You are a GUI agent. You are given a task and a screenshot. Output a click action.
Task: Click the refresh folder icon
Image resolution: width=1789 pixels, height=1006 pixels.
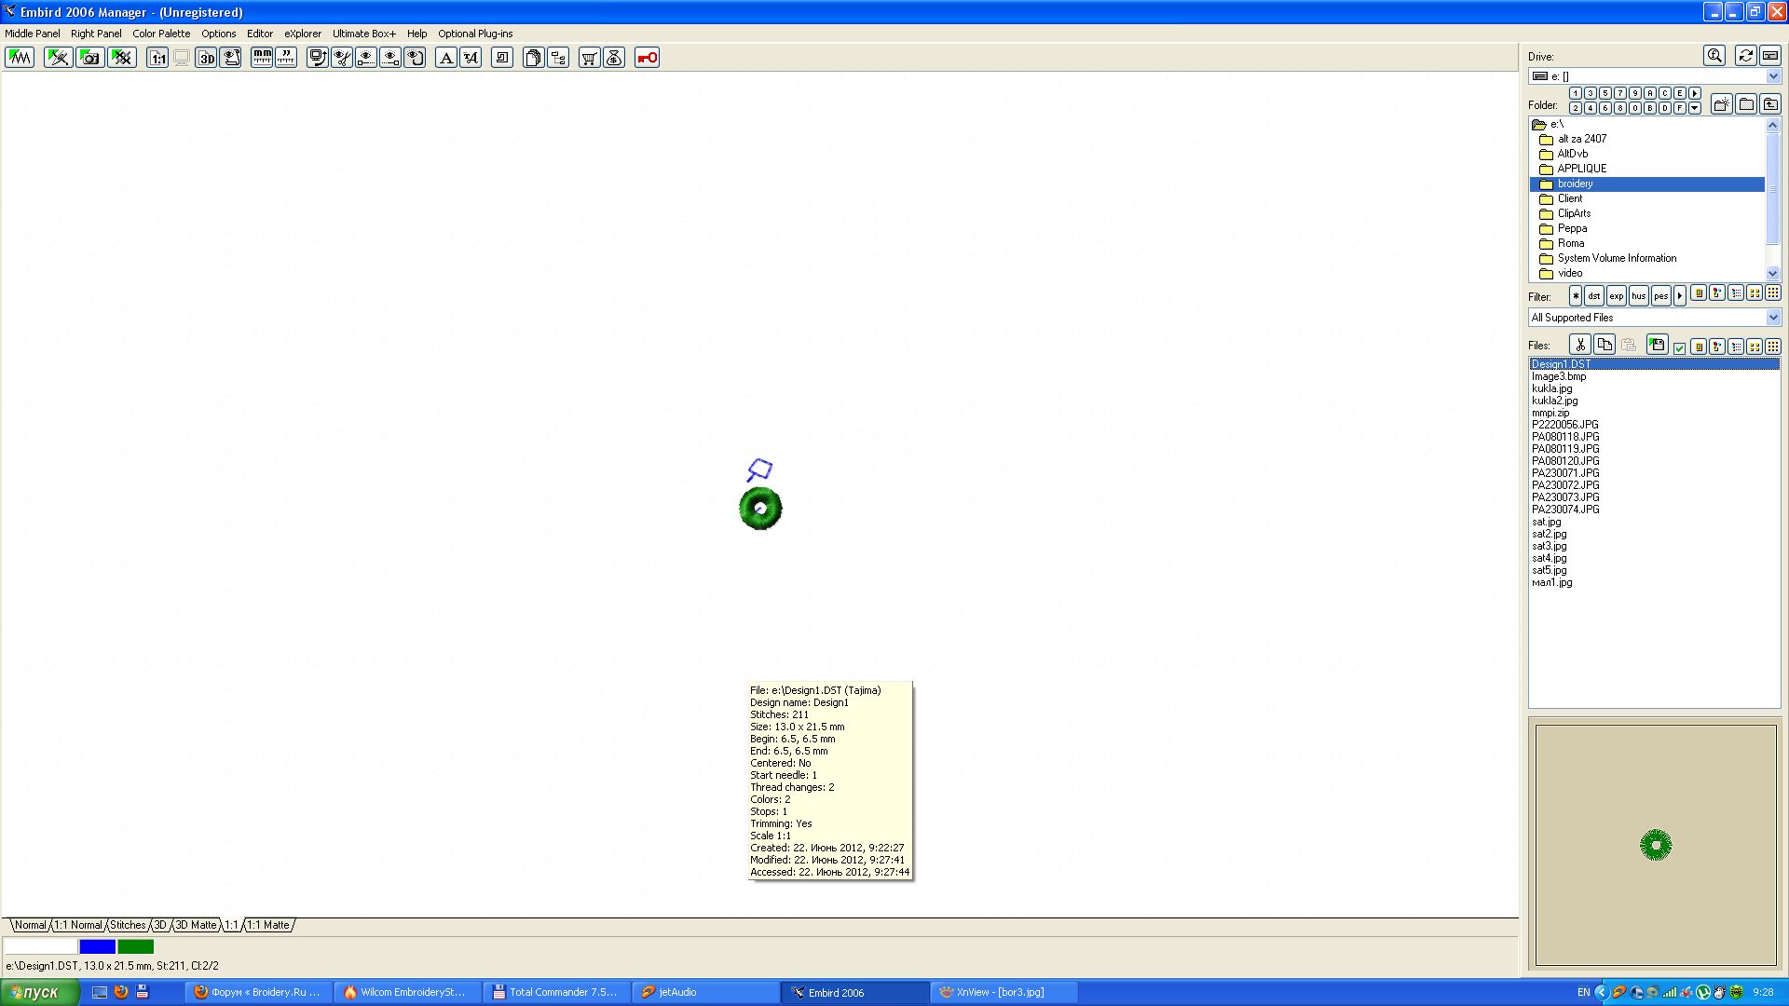[x=1745, y=56]
